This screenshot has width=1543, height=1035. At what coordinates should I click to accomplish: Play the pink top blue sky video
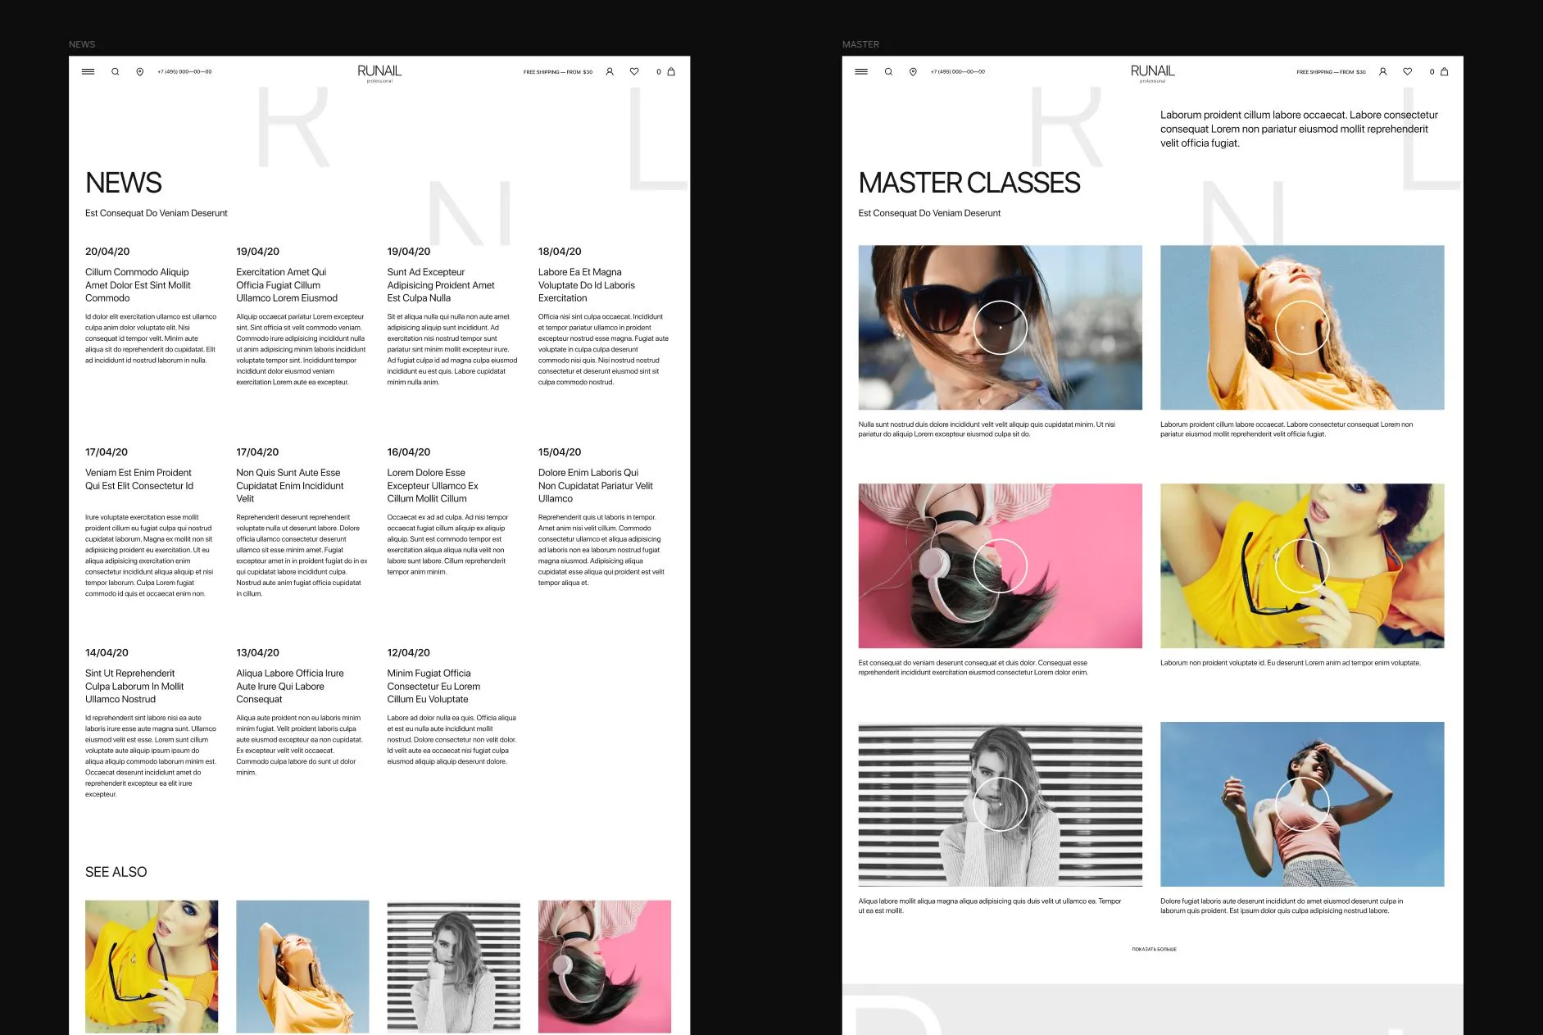[1302, 804]
